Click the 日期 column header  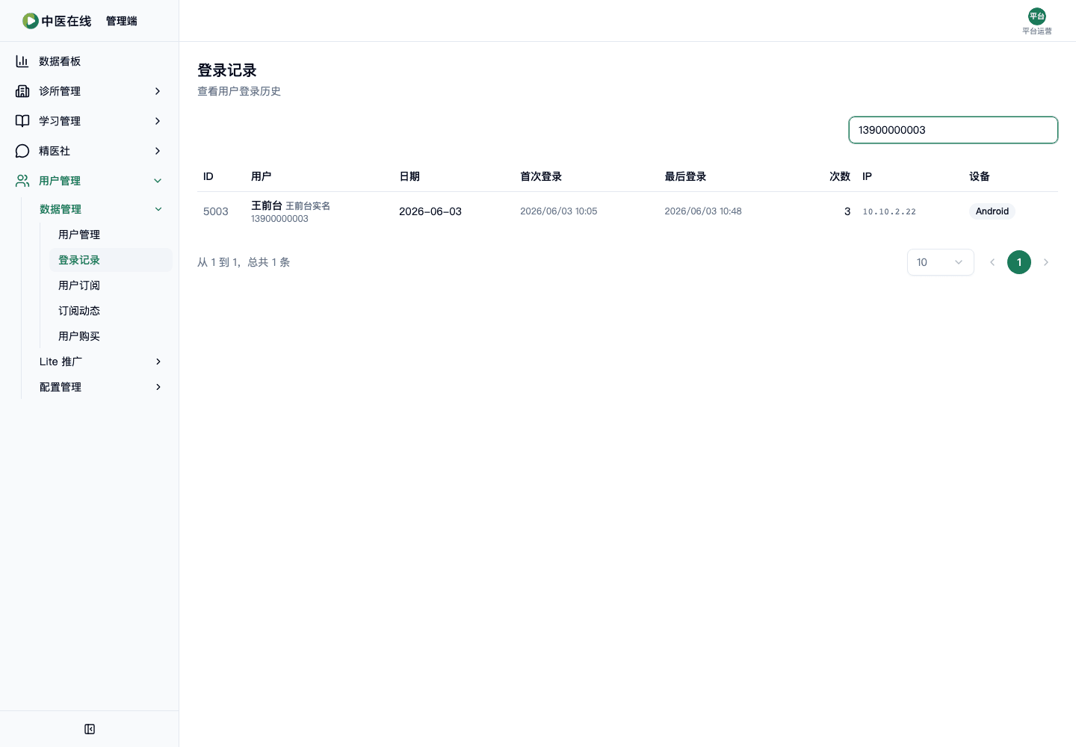click(x=409, y=176)
